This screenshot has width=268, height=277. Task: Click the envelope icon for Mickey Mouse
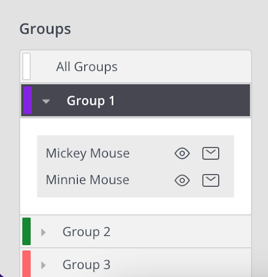(x=211, y=153)
